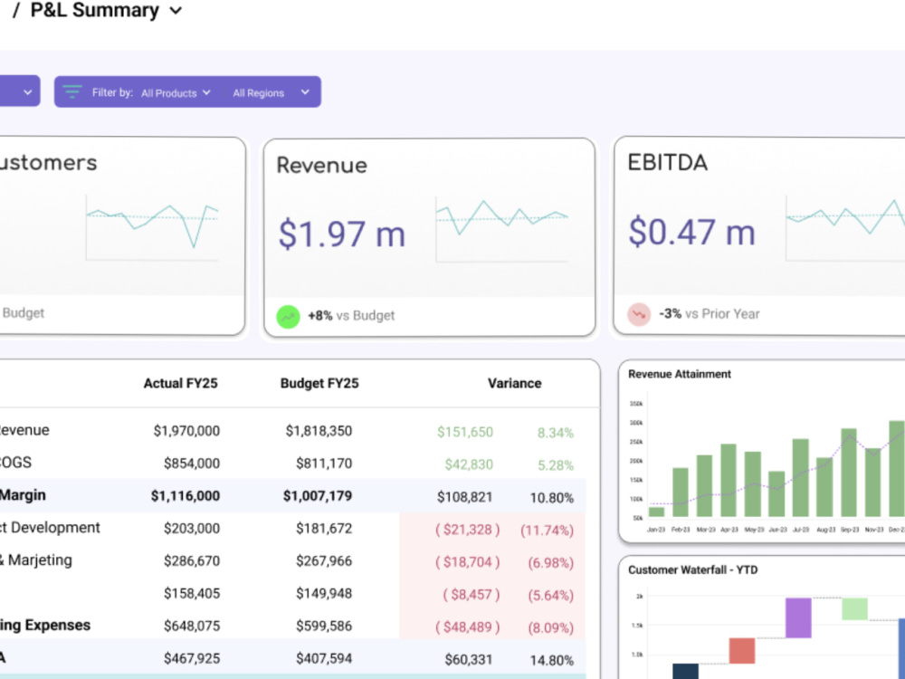Select the 14.80% variance cell
The image size is (905, 679).
[x=552, y=660]
